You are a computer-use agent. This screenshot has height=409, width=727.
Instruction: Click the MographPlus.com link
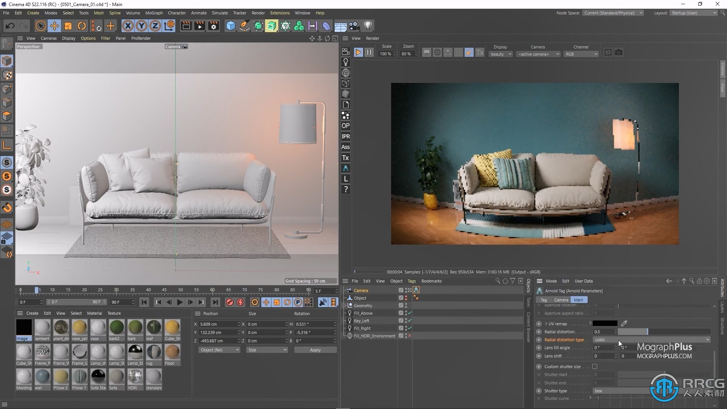[x=664, y=356]
